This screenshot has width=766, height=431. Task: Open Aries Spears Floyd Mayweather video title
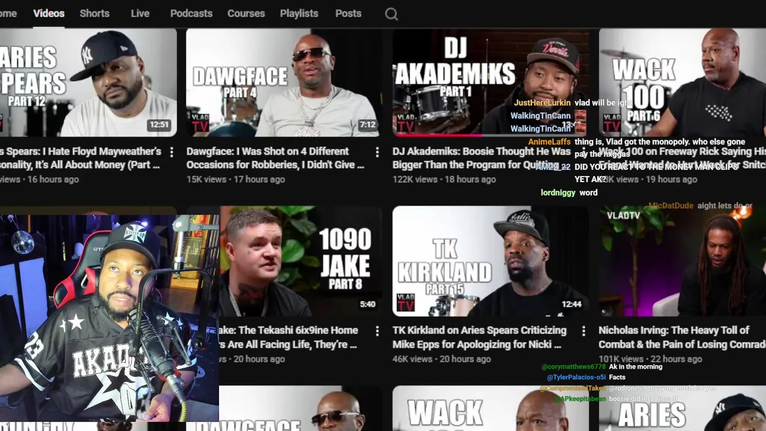tap(81, 158)
